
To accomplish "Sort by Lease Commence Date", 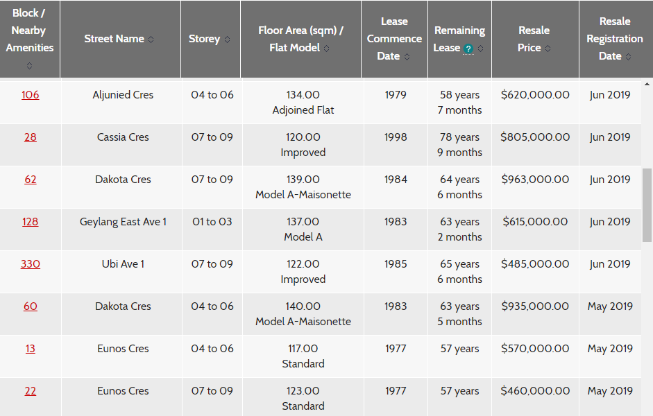I will click(407, 57).
